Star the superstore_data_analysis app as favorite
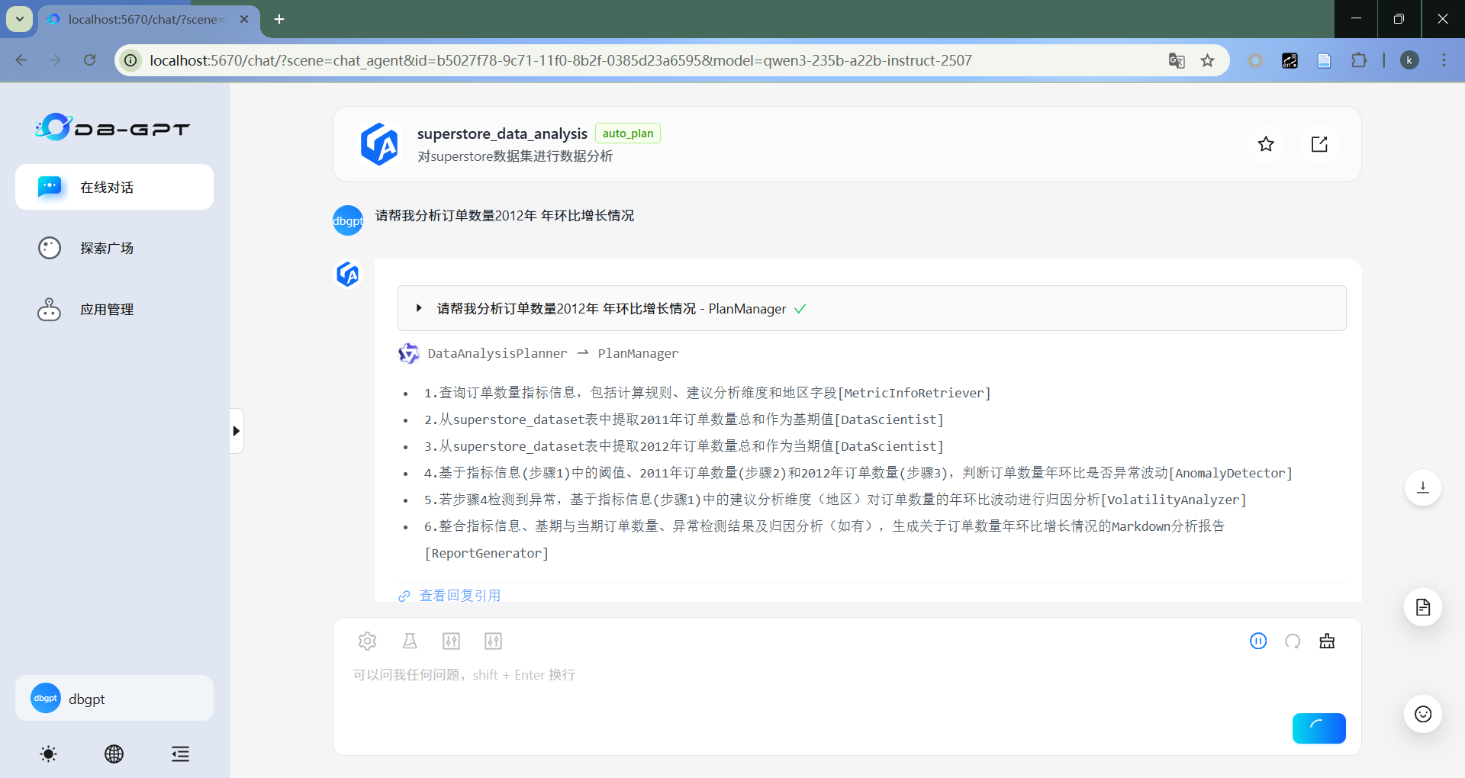1465x778 pixels. tap(1266, 144)
